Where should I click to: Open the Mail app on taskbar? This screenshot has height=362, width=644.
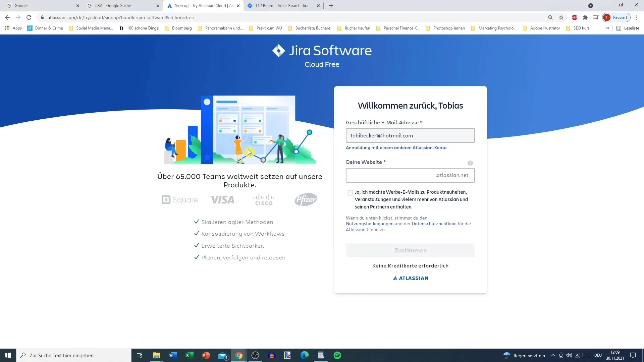(223, 355)
